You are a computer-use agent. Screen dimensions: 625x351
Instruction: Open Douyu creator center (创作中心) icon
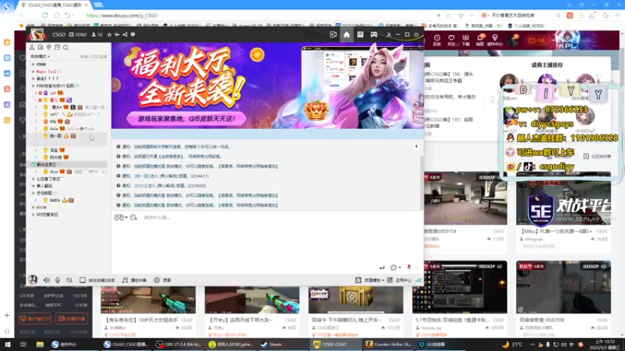495,41
